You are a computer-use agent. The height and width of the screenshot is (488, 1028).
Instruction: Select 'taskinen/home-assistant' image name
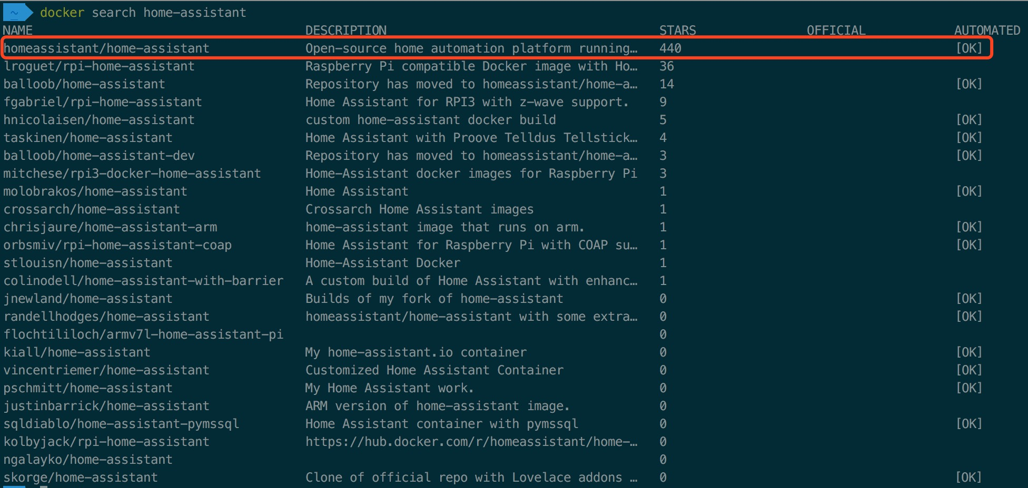click(x=88, y=138)
